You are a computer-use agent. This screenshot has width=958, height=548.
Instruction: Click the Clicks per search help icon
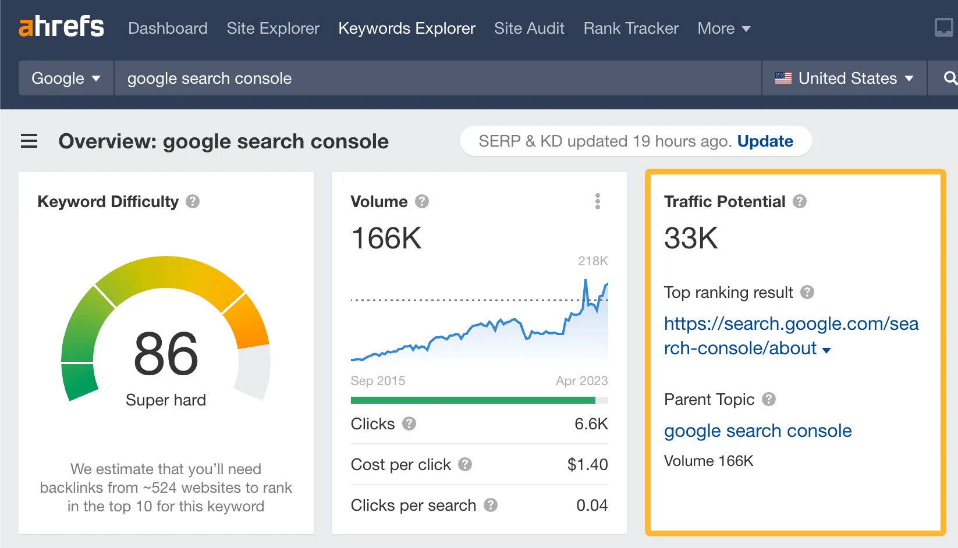491,505
